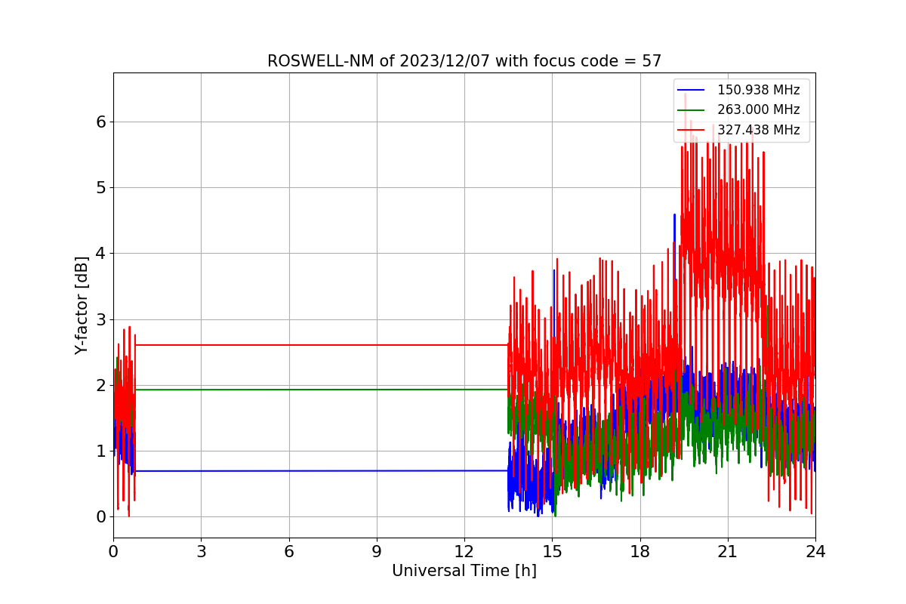Click x-axis tick label 6
Viewport: 906px width, 604px height.
288,552
